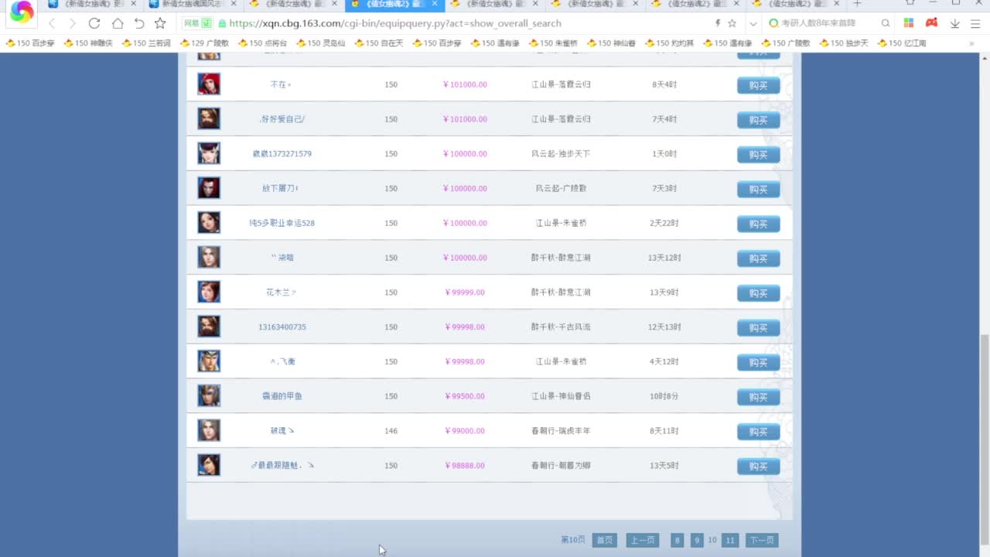Open character name 13163400735 link

point(282,327)
